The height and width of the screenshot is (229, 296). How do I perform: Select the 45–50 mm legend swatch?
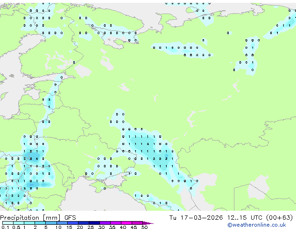(137, 223)
